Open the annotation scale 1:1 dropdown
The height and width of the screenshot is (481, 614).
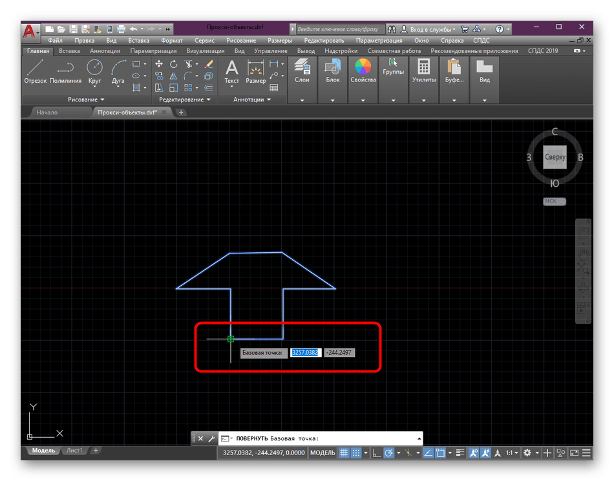tap(511, 453)
